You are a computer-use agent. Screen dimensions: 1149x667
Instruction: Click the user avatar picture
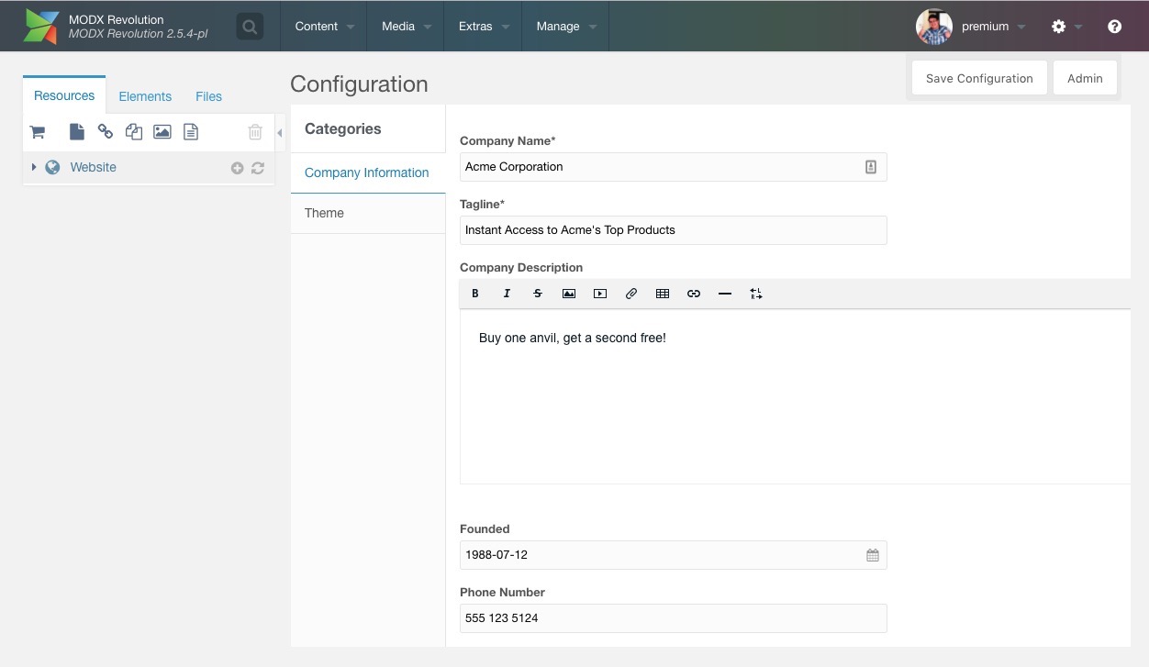pyautogui.click(x=934, y=27)
